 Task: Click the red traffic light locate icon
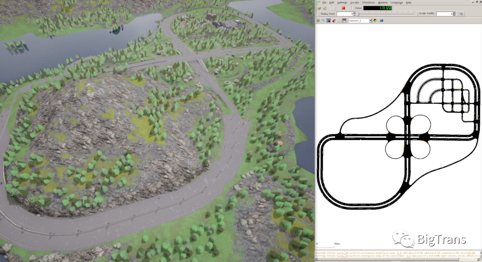[x=334, y=20]
